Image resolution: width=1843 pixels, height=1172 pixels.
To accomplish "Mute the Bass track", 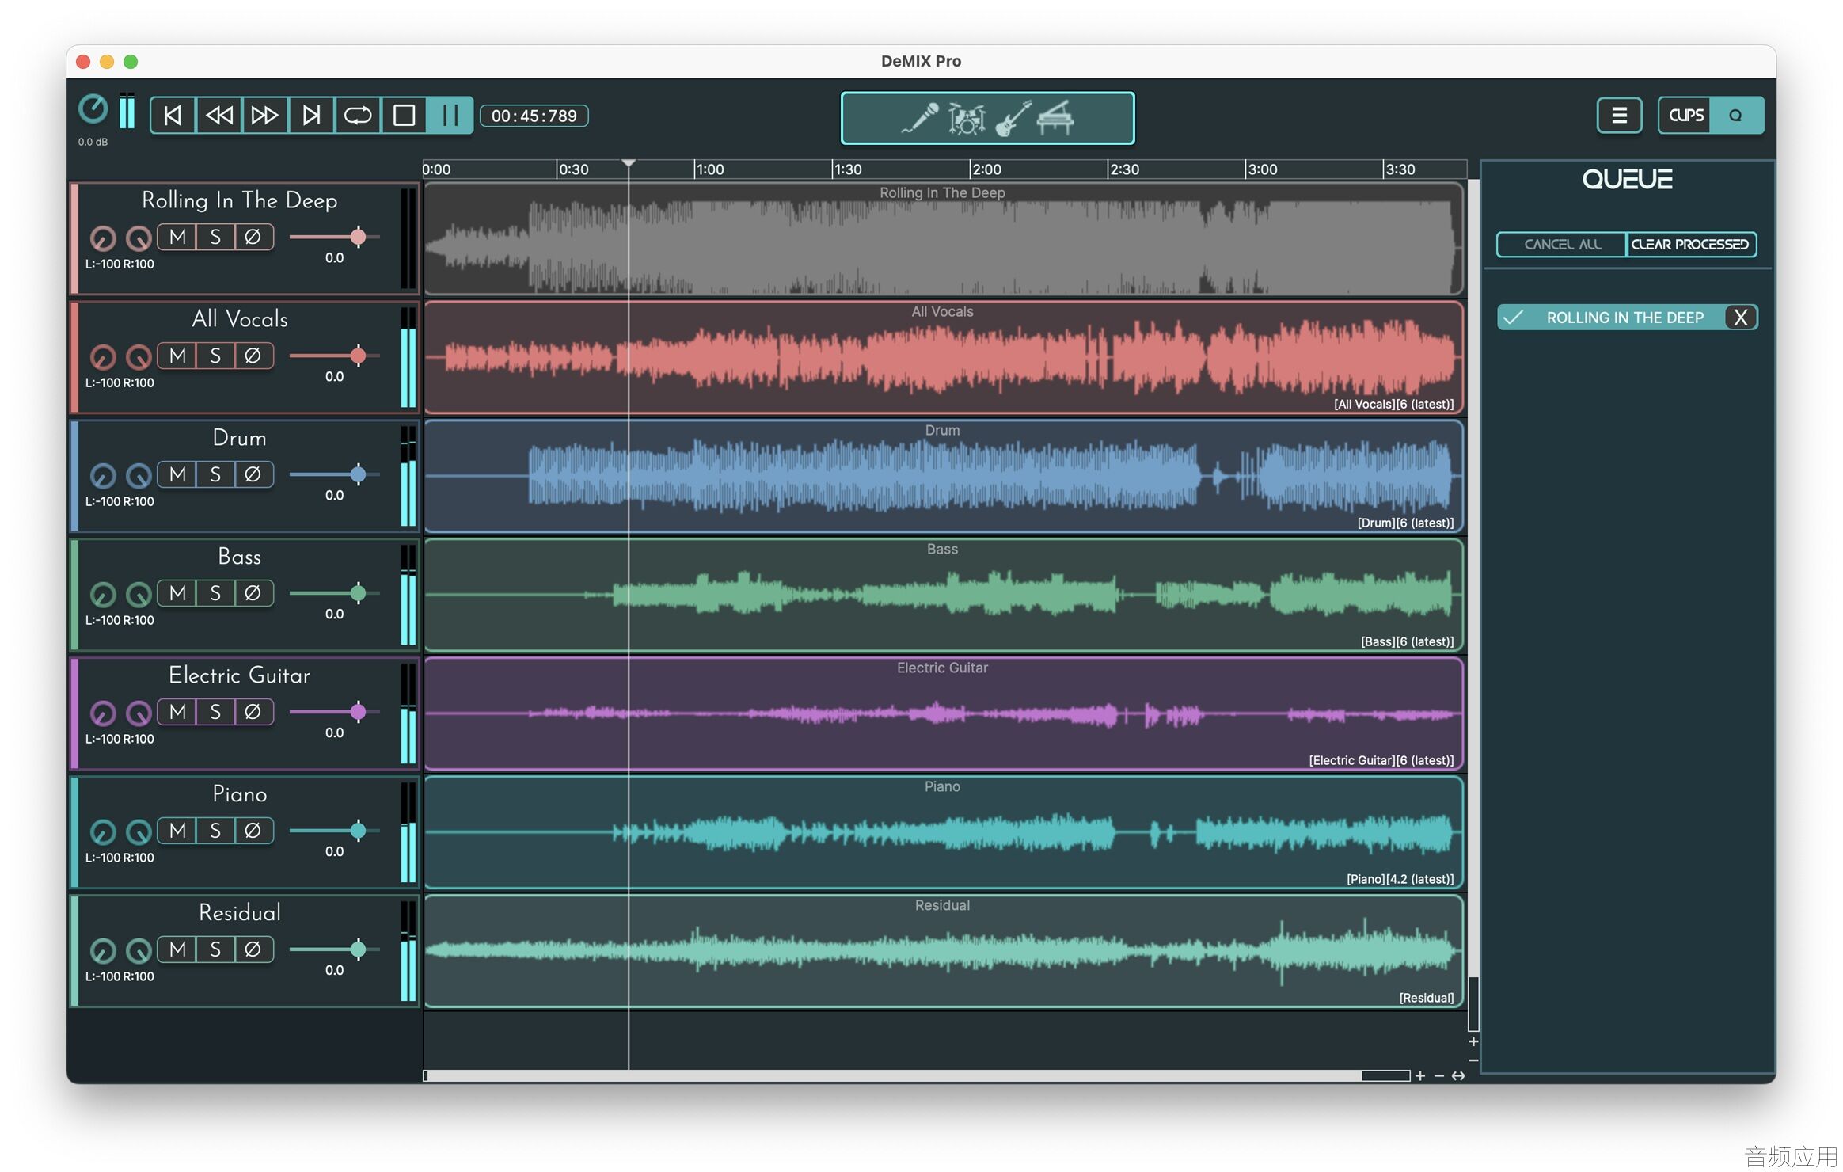I will (x=177, y=593).
